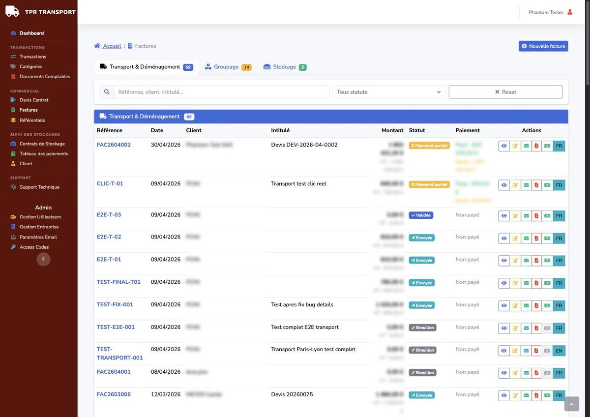This screenshot has width=590, height=417.
Task: Toggle language FR button for TEST-FINAL-T01
Action: tap(559, 283)
